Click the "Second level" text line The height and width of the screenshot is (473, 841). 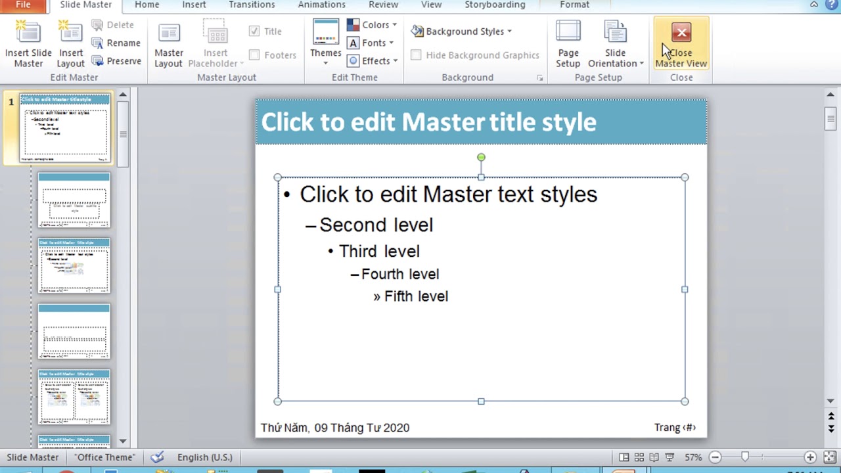pos(376,225)
